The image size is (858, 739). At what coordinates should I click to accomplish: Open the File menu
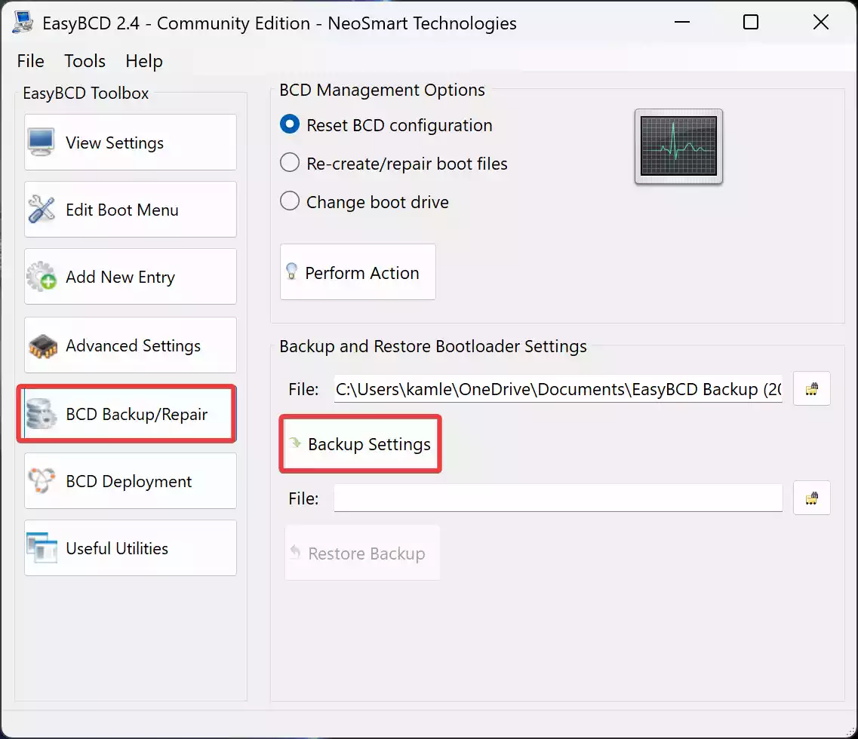[30, 61]
